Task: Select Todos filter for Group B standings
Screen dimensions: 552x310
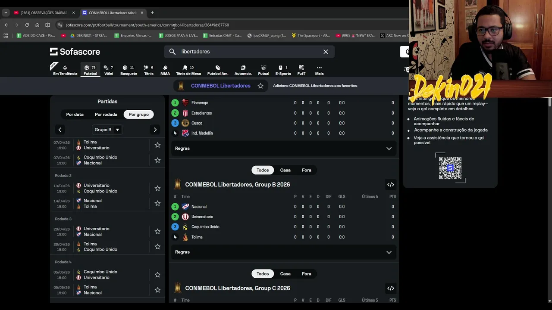Action: point(263,170)
